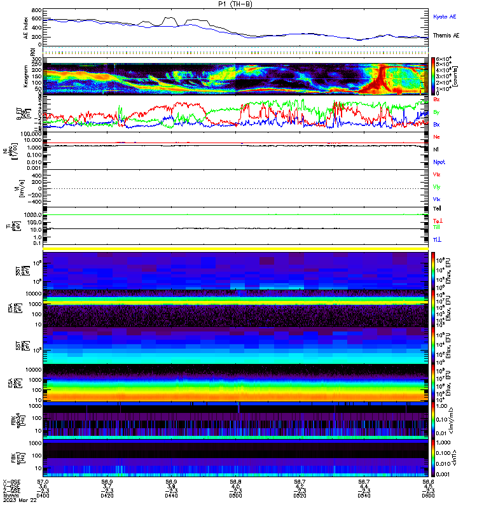The height and width of the screenshot is (509, 477).
Task: Click the 0520 time axis label
Action: coord(300,496)
